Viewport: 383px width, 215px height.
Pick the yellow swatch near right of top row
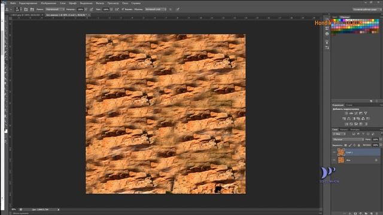[x=373, y=20]
